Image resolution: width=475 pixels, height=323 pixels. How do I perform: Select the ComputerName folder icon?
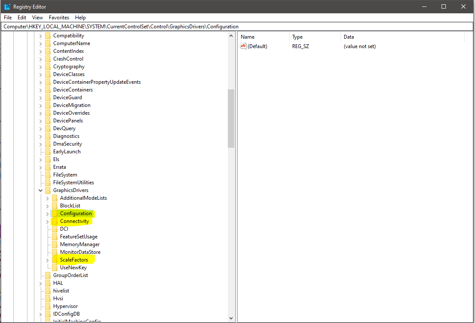tap(48, 43)
